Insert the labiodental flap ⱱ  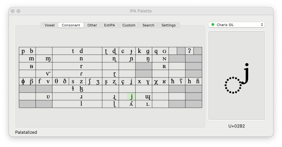[x=48, y=74]
